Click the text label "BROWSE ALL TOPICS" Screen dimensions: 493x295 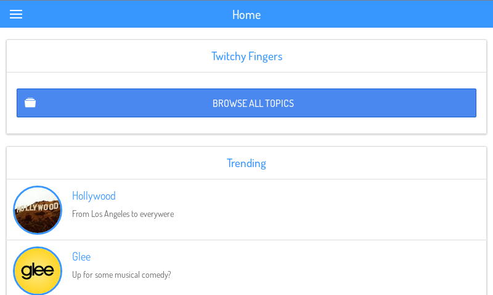coord(253,103)
